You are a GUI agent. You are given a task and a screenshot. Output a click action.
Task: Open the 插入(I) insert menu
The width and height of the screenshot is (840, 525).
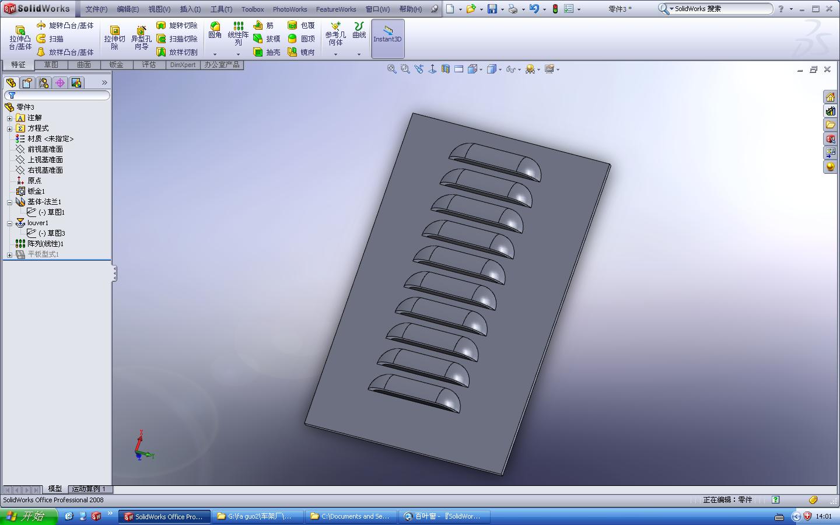tap(190, 9)
